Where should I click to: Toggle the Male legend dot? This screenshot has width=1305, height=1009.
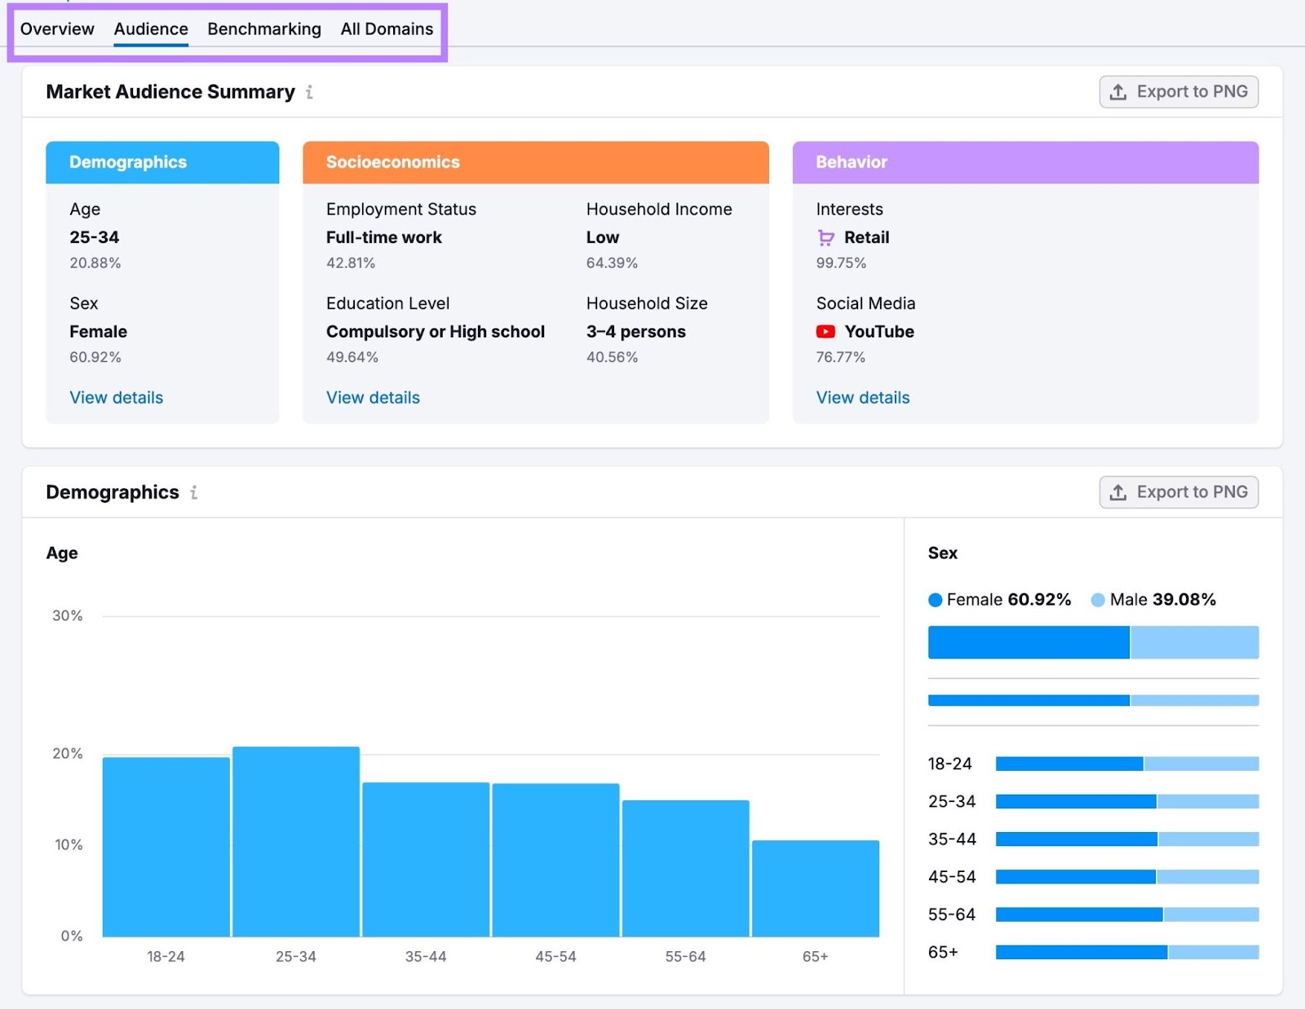[1098, 600]
